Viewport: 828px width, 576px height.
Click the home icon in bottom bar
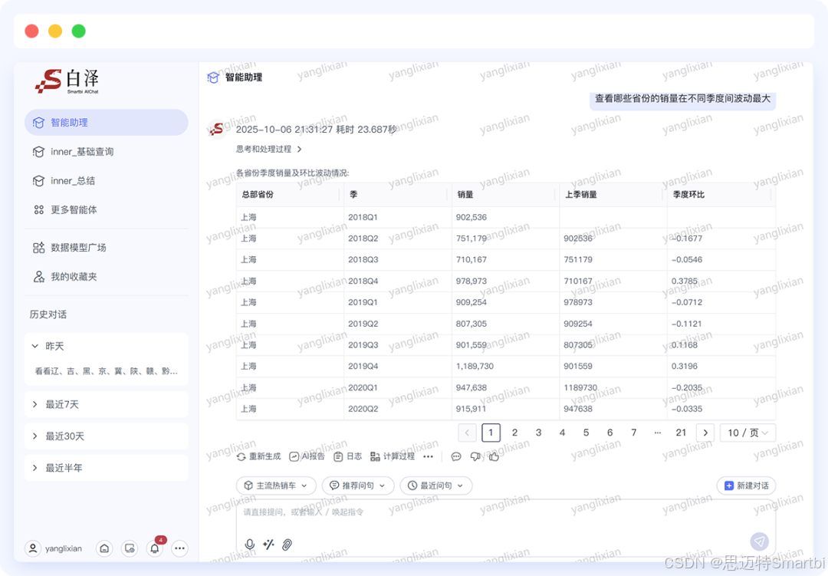104,548
